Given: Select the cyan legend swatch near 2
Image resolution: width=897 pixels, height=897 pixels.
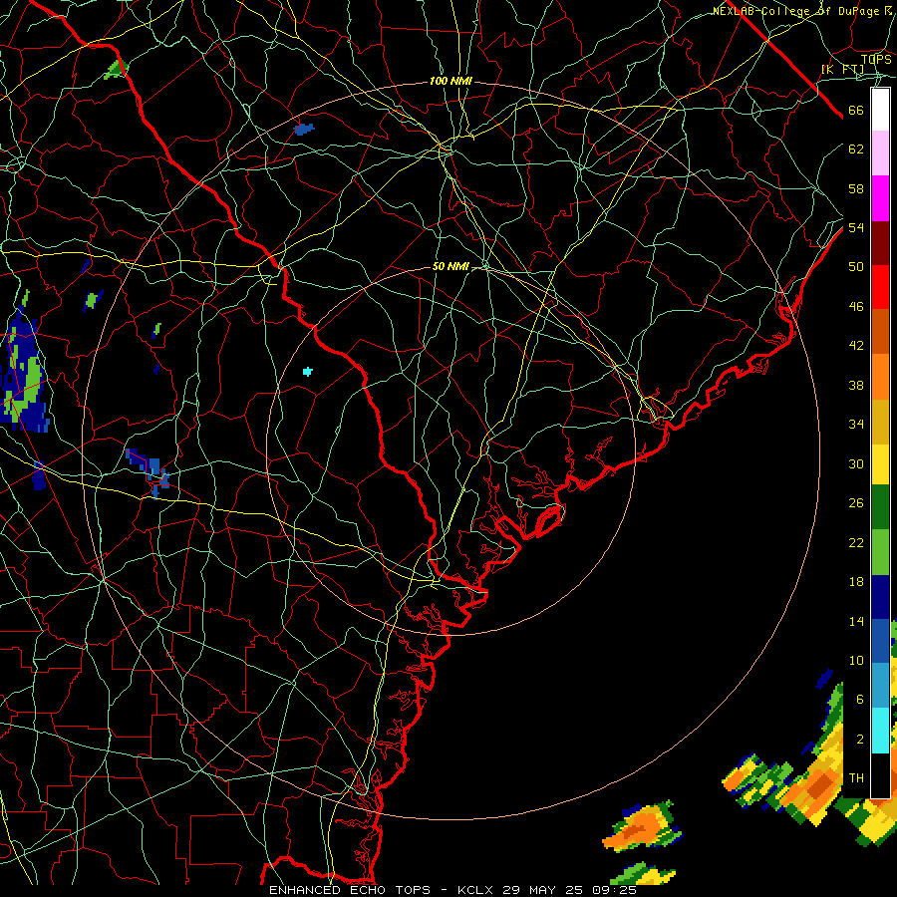Looking at the screenshot, I should coord(880,731).
